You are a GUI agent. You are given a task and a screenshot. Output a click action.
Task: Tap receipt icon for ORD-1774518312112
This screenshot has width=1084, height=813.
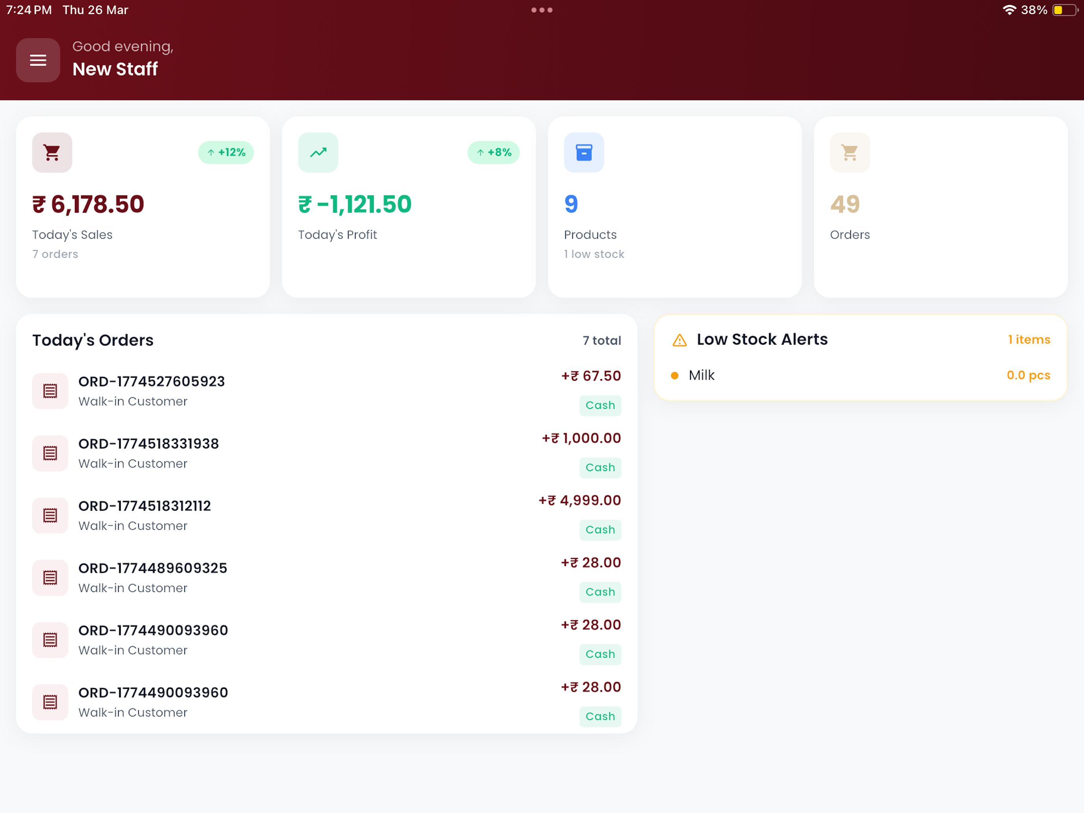[x=50, y=516]
